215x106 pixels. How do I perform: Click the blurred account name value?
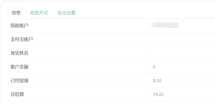pyautogui.click(x=165, y=25)
